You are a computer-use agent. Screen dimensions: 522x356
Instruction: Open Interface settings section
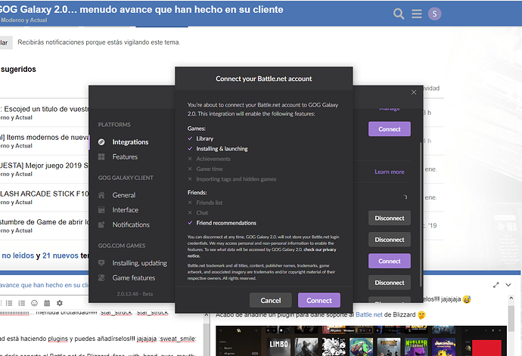pos(125,210)
